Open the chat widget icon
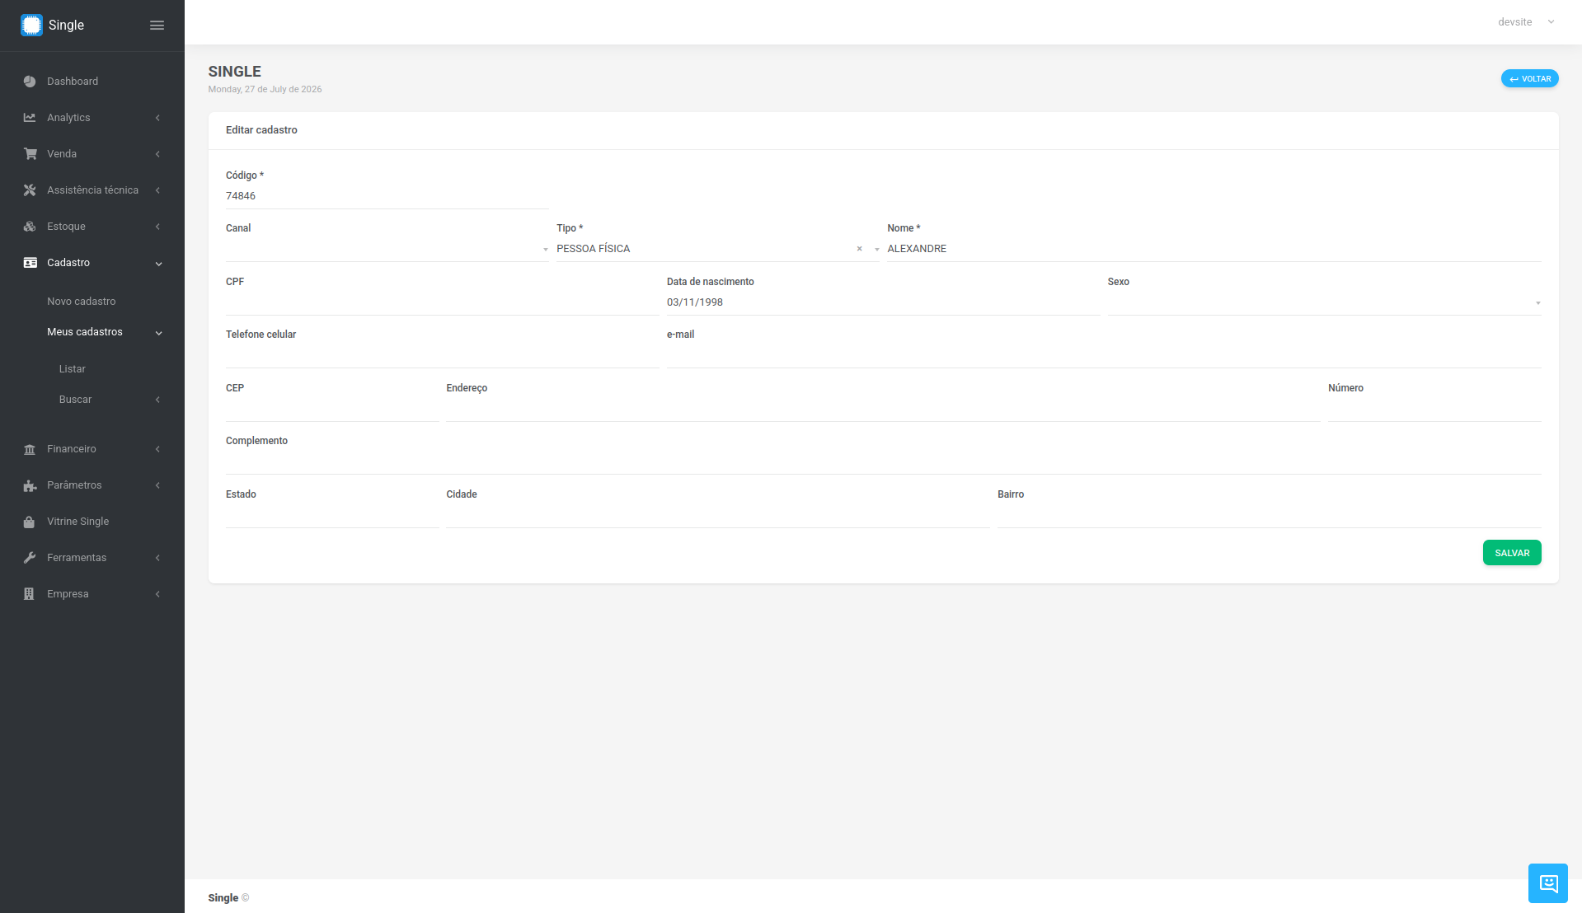This screenshot has height=913, width=1582. click(1547, 883)
